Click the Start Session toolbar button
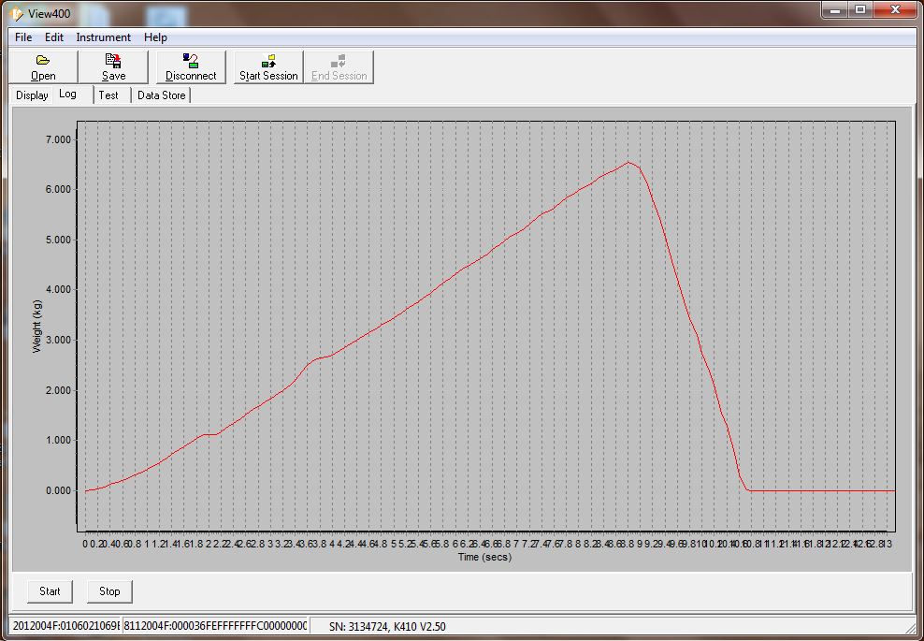 (268, 66)
